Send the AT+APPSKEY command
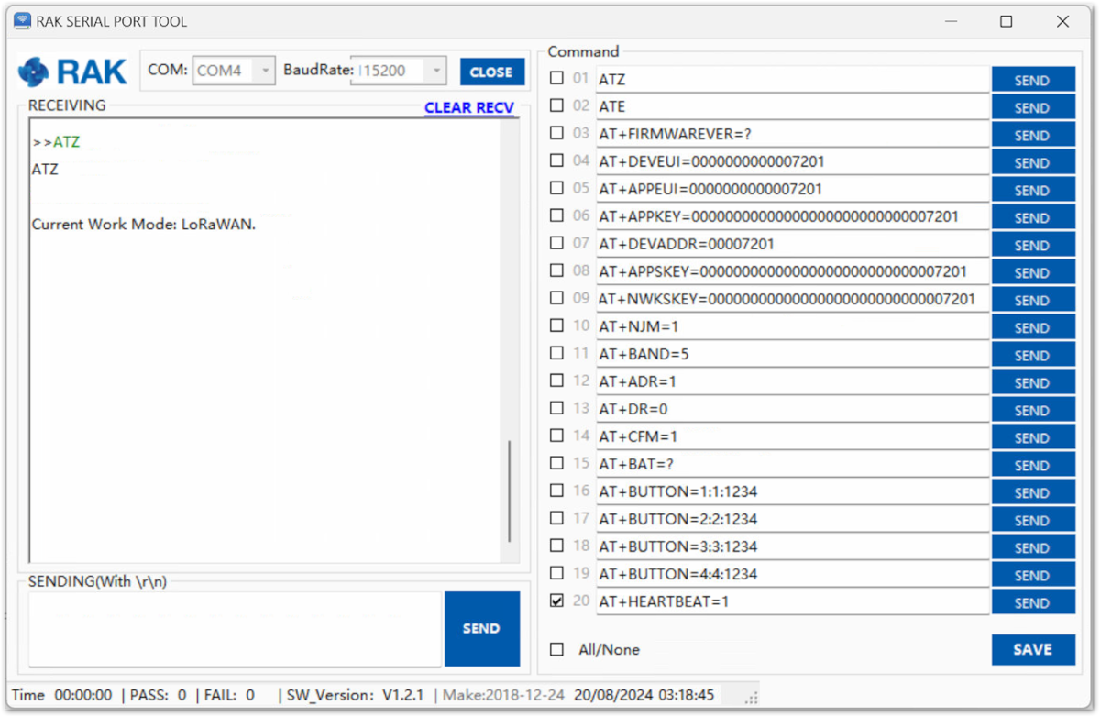The width and height of the screenshot is (1100, 717). coord(1033,272)
